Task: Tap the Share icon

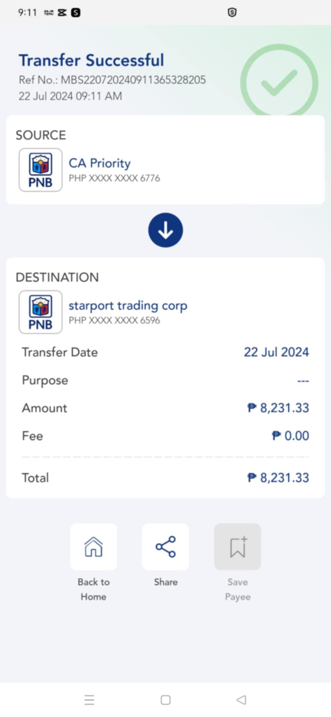Action: coord(165,547)
